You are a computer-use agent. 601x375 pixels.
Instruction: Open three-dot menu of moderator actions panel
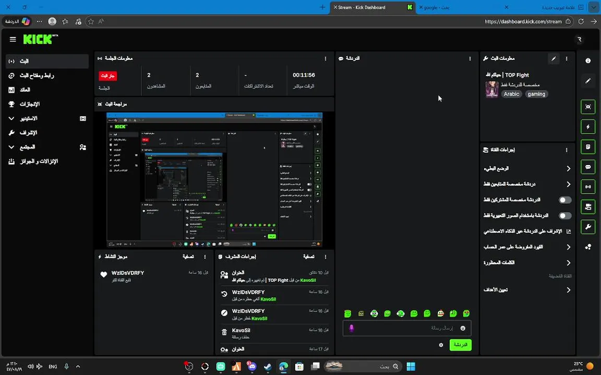pyautogui.click(x=326, y=257)
